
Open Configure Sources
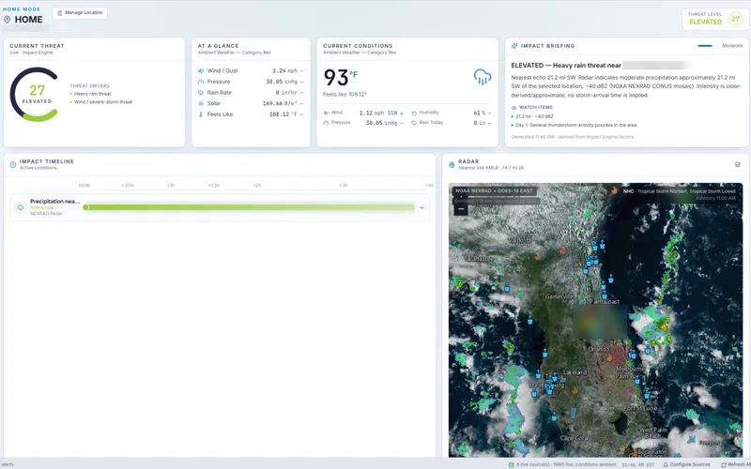click(x=686, y=464)
